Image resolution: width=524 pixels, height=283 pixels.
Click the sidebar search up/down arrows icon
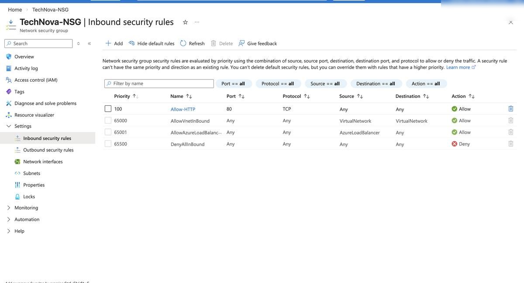coord(79,43)
